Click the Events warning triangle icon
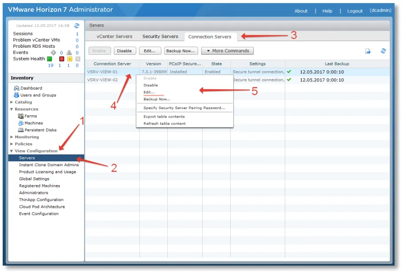 coord(69,53)
